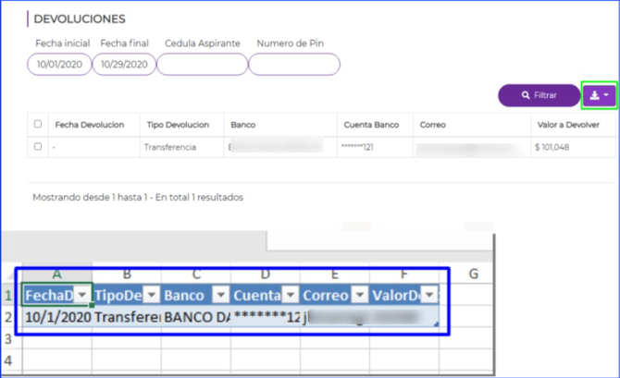Select Excel column E header
Image resolution: width=620 pixels, height=378 pixels.
[x=335, y=274]
